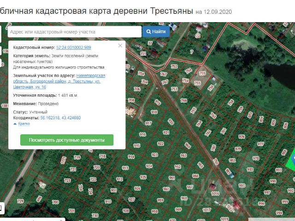295x221 pixels.
Task: Select parcel 963 on the map
Action: (183, 155)
